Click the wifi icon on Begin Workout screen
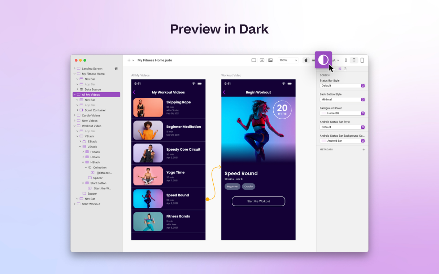The height and width of the screenshot is (274, 439). pos(284,84)
